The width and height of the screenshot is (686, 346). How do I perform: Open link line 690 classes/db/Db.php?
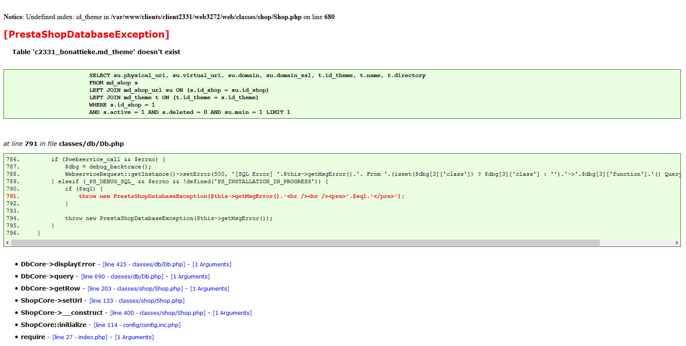[x=122, y=277]
